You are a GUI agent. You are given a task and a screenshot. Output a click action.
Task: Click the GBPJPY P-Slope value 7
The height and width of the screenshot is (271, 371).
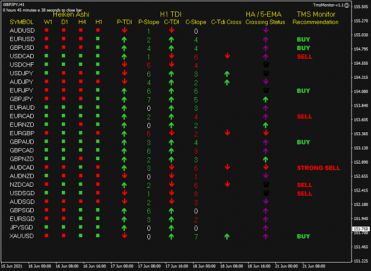click(x=148, y=100)
